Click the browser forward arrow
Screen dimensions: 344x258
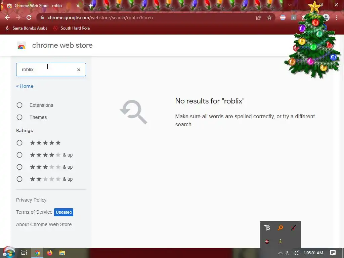pos(18,17)
